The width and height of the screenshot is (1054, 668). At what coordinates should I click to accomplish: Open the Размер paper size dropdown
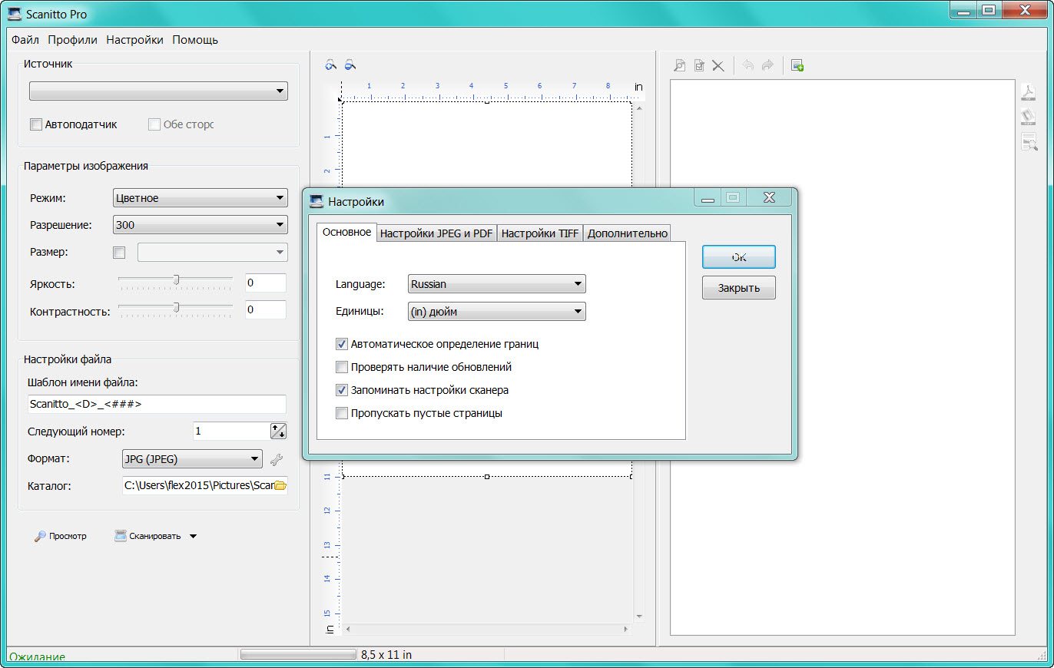(212, 252)
